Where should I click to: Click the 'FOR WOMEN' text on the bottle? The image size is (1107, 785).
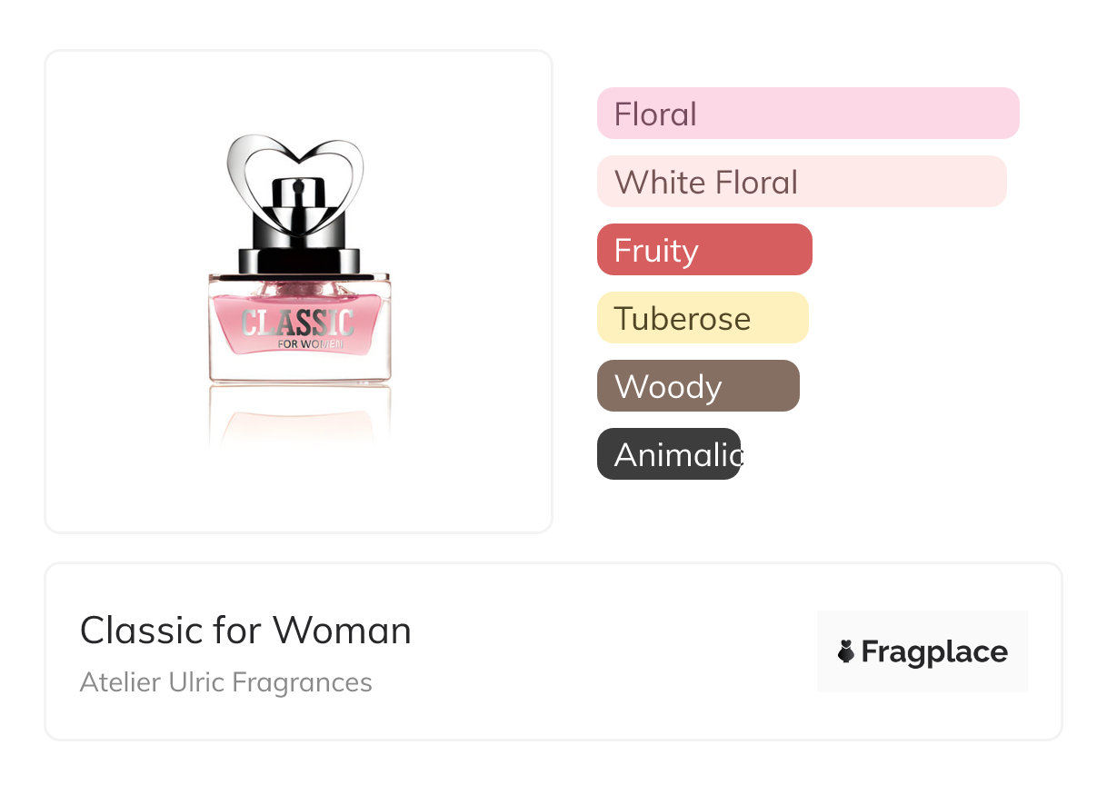(x=309, y=344)
